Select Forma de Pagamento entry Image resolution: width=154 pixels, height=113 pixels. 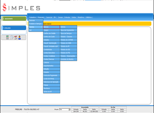pos(51,75)
